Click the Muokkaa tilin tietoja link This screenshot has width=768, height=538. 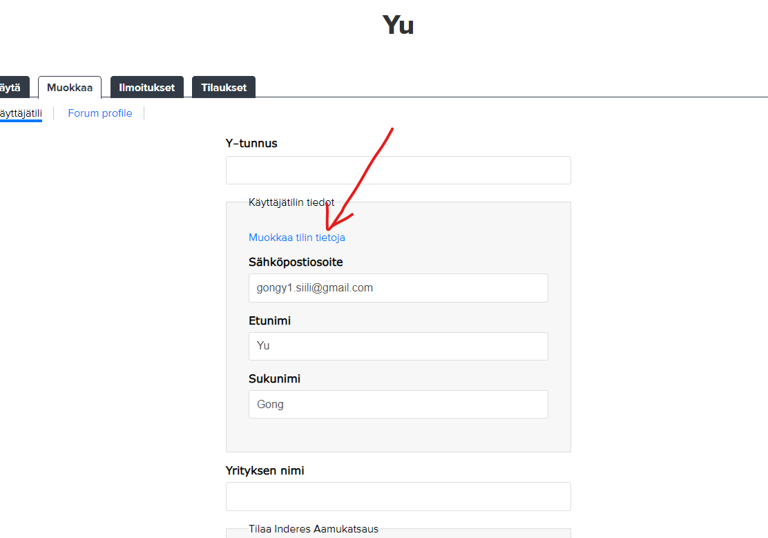point(297,238)
